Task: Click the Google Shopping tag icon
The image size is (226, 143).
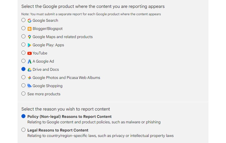Action: click(29, 86)
